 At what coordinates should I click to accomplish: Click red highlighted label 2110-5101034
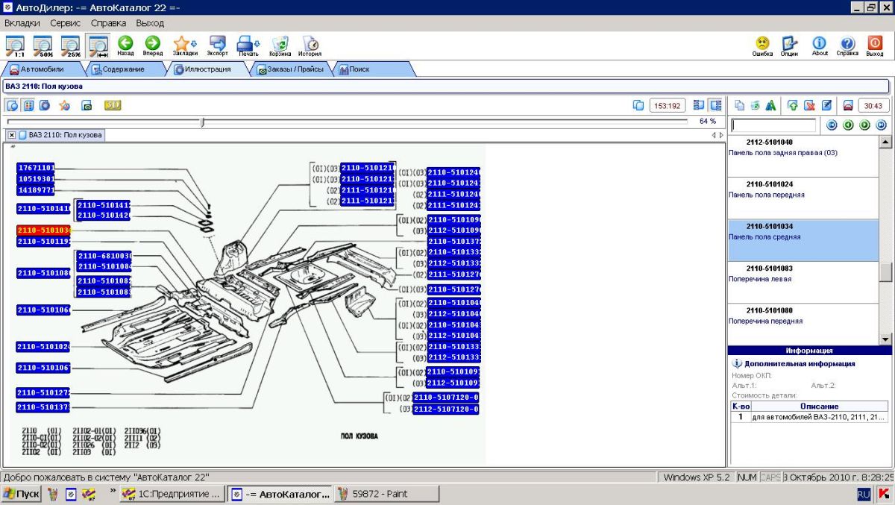pos(43,230)
